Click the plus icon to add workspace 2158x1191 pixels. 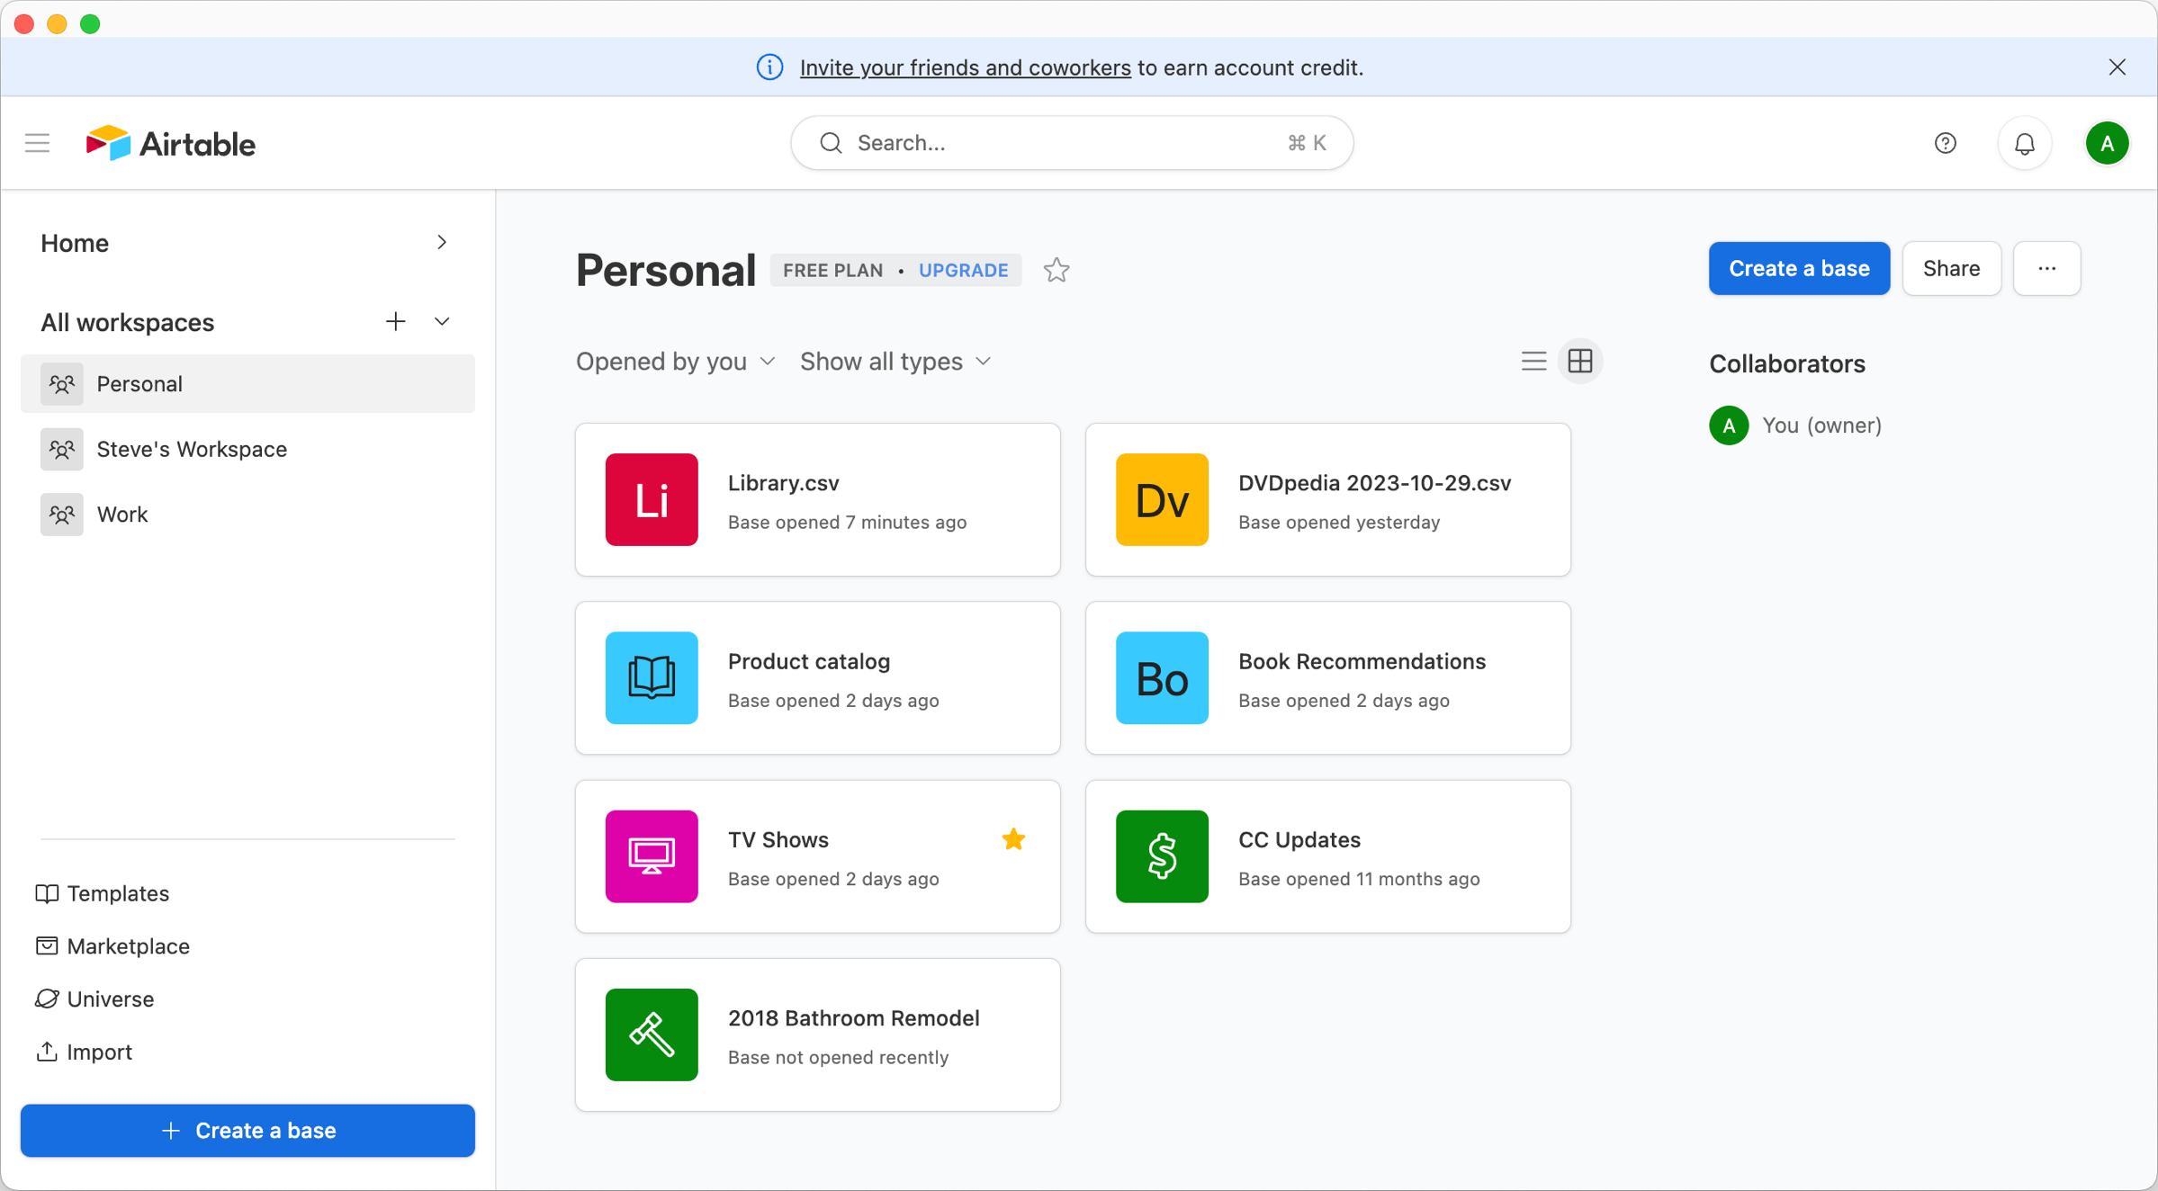pyautogui.click(x=395, y=322)
